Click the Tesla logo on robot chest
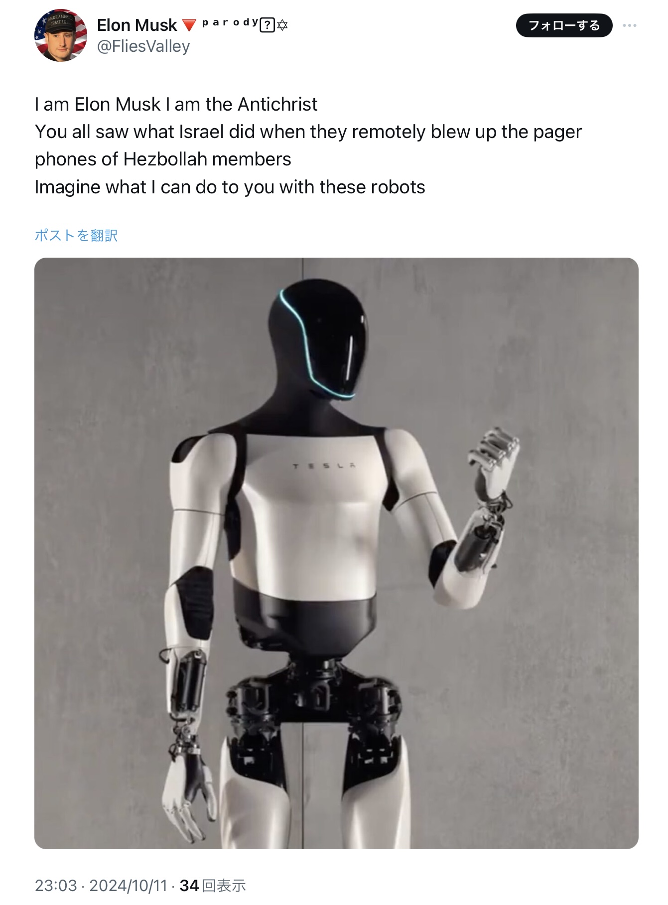This screenshot has width=668, height=905. [325, 466]
